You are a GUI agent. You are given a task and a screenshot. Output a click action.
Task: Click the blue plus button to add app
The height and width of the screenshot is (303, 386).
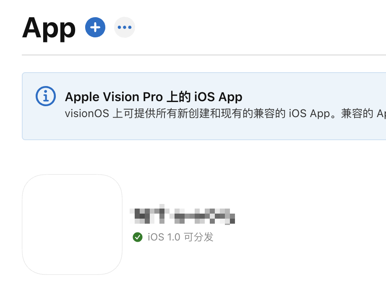click(x=95, y=28)
